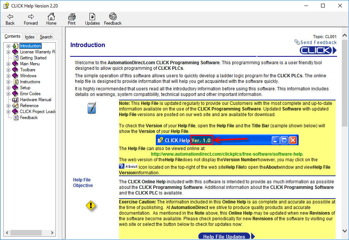Select Error Codes in contents tree
Viewport: 349px width, 240px height.
click(x=30, y=94)
